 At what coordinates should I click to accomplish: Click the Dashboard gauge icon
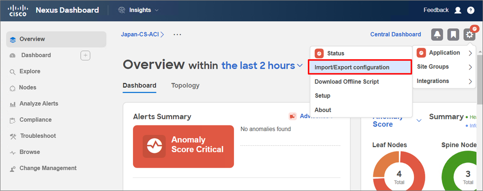(x=13, y=55)
